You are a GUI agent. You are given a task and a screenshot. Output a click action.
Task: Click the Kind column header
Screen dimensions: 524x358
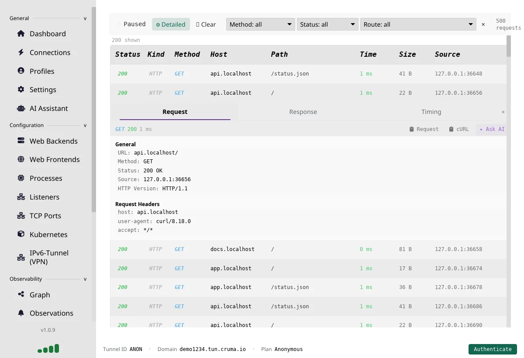(x=156, y=54)
